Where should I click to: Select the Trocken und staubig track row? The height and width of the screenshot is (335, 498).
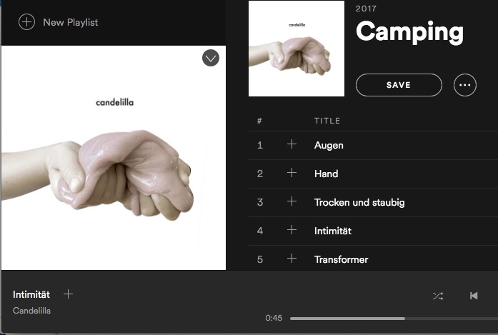[373, 202]
